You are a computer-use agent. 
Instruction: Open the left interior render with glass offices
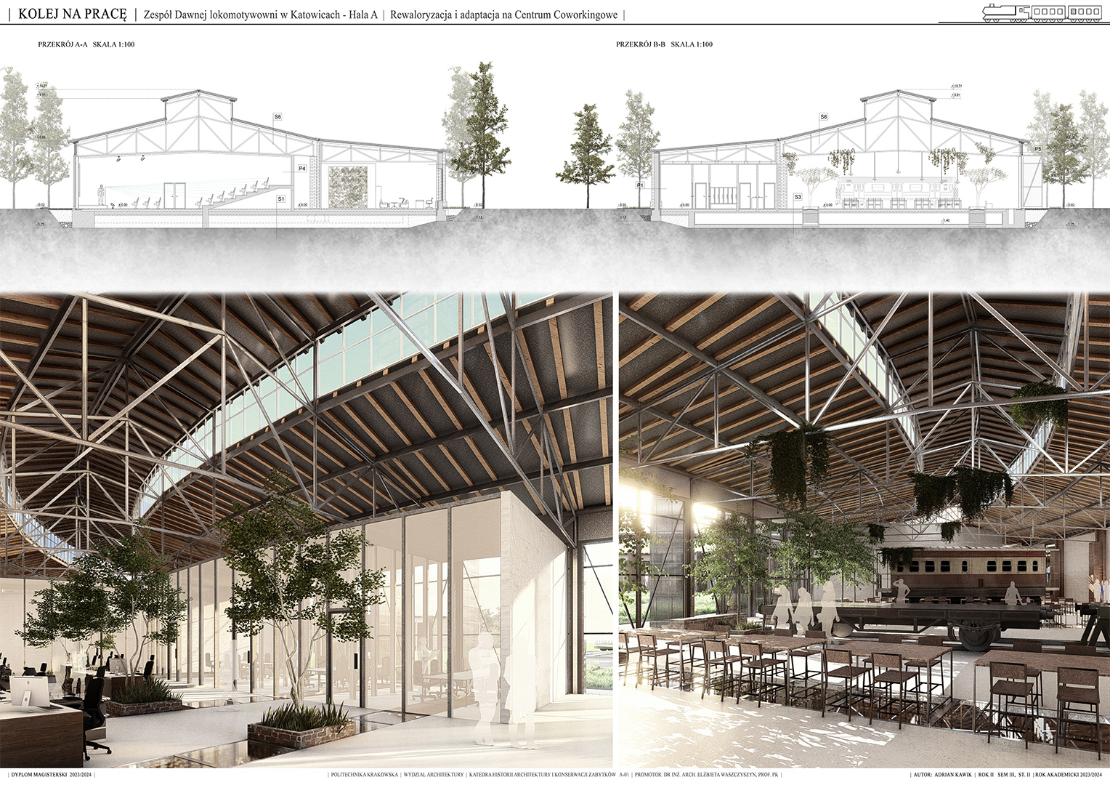pyautogui.click(x=305, y=531)
